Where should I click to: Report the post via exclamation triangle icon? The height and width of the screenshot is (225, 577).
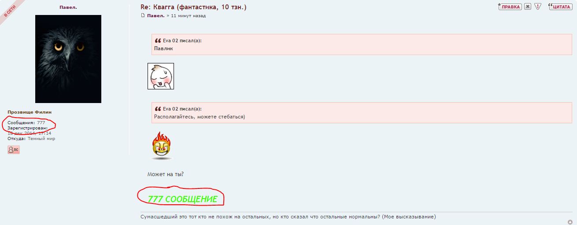click(537, 7)
